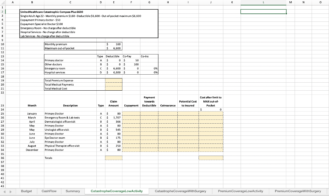Image resolution: width=329 pixels, height=196 pixels.
Task: Click the August month cell
Action: [x=32, y=146]
